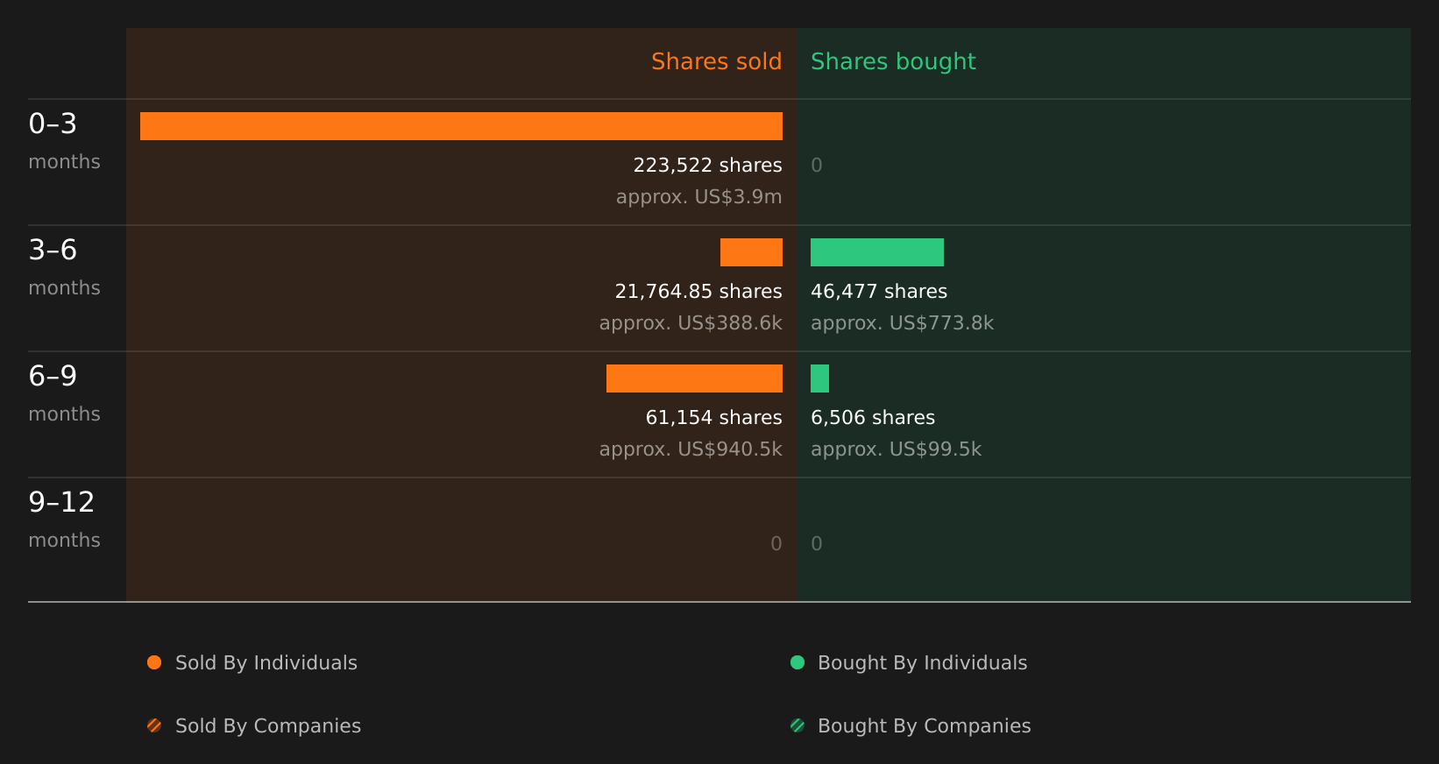Click the approx. US$940.5k text

tap(691, 449)
